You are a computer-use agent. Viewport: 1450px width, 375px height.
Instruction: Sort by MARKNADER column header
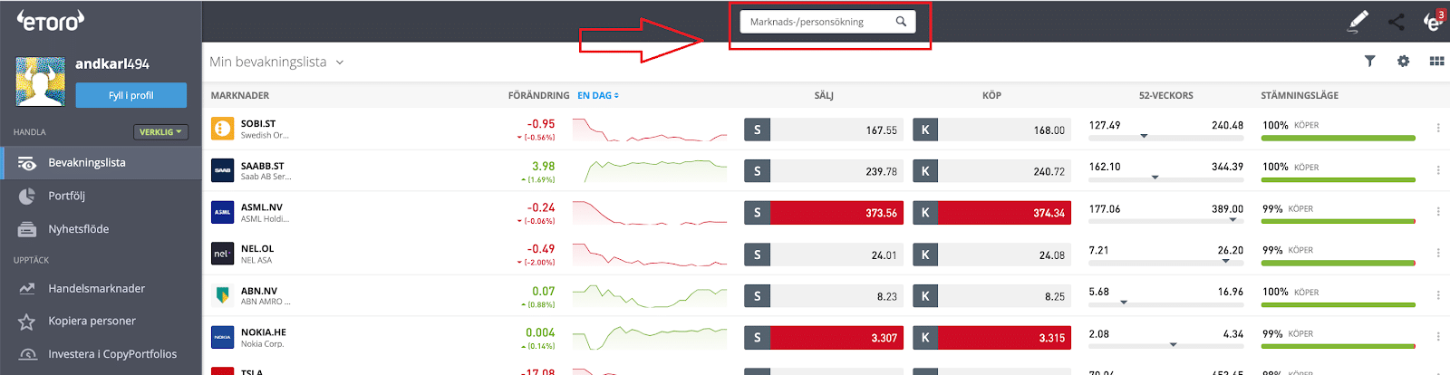click(x=240, y=95)
